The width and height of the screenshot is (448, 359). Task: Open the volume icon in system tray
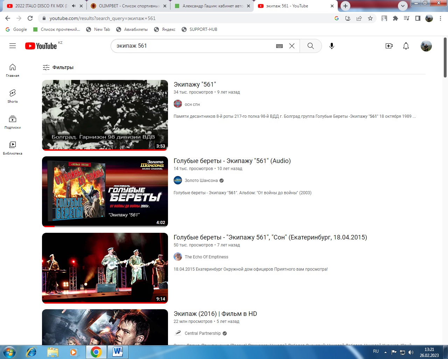point(411,352)
